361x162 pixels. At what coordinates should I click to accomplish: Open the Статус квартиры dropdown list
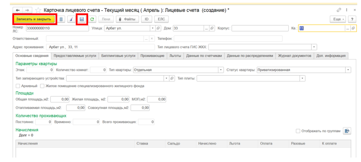coord(348,70)
